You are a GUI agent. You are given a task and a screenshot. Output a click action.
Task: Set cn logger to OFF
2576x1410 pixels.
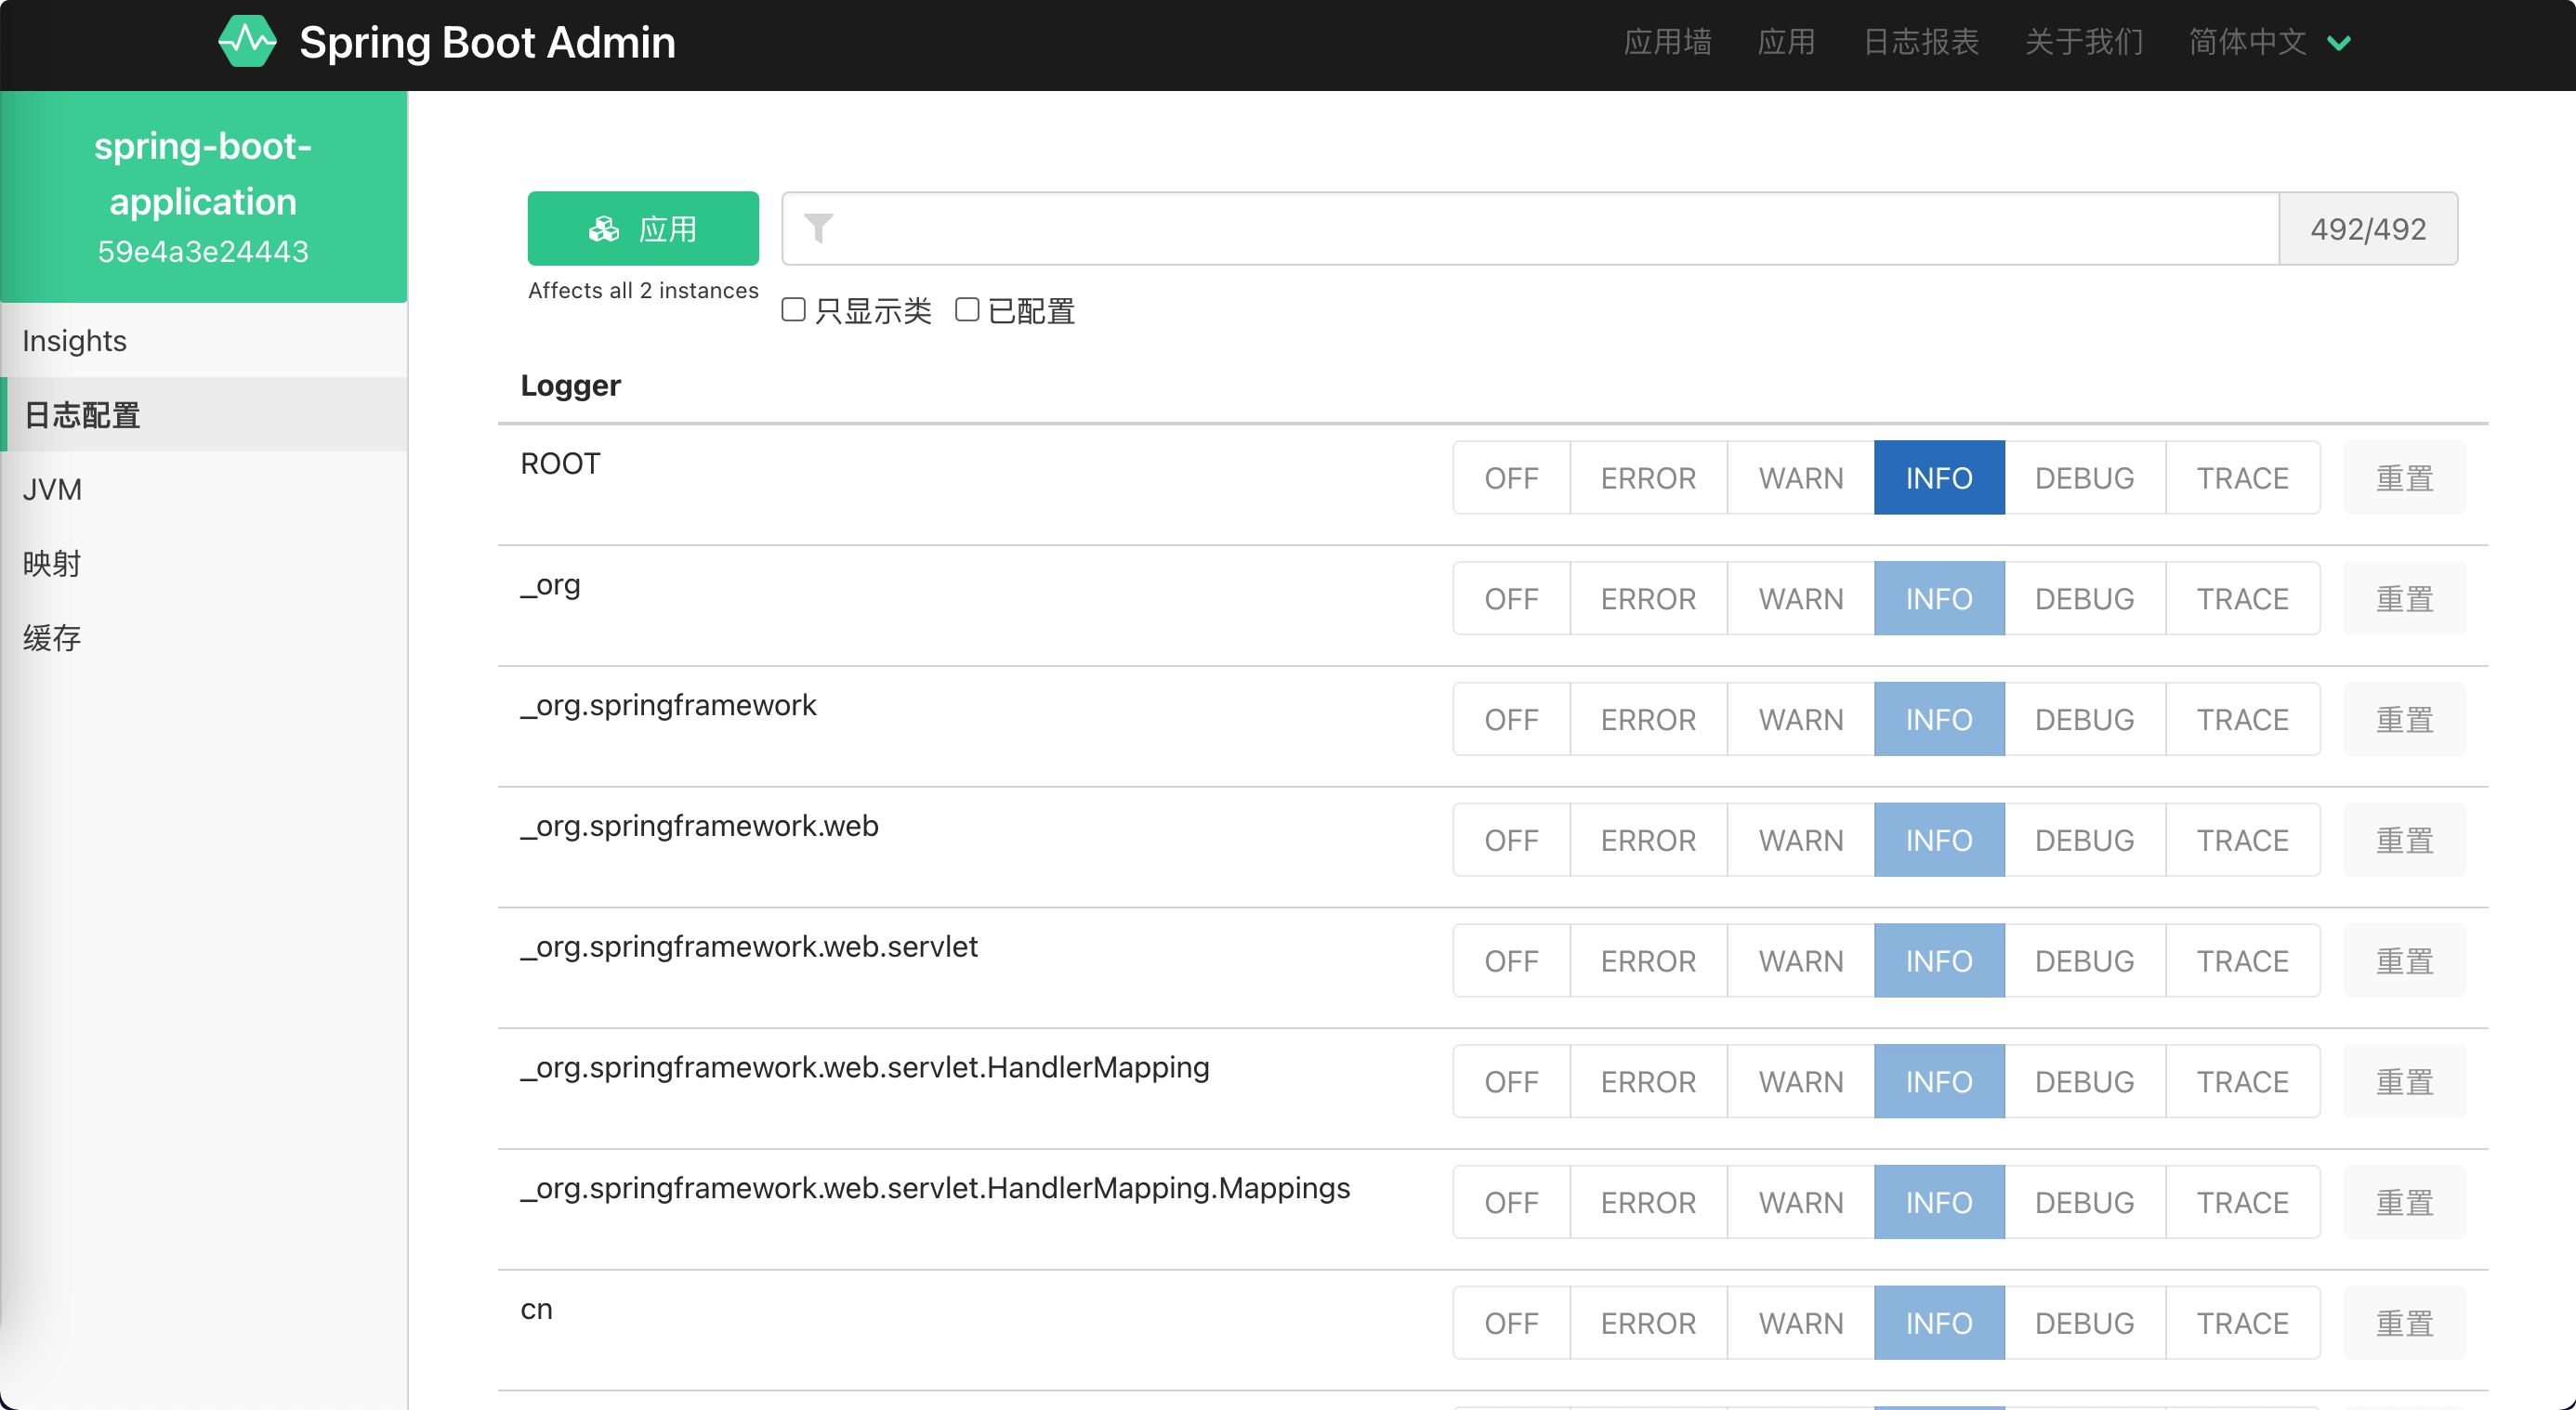point(1511,1324)
